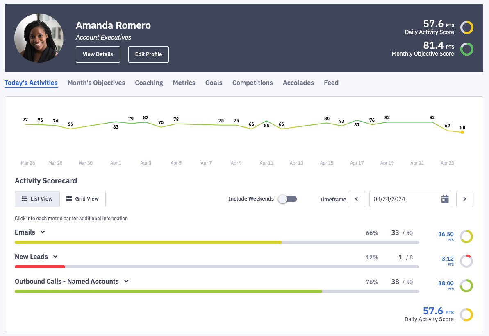
Task: Click the Outbound Calls points donut chart
Action: click(466, 286)
